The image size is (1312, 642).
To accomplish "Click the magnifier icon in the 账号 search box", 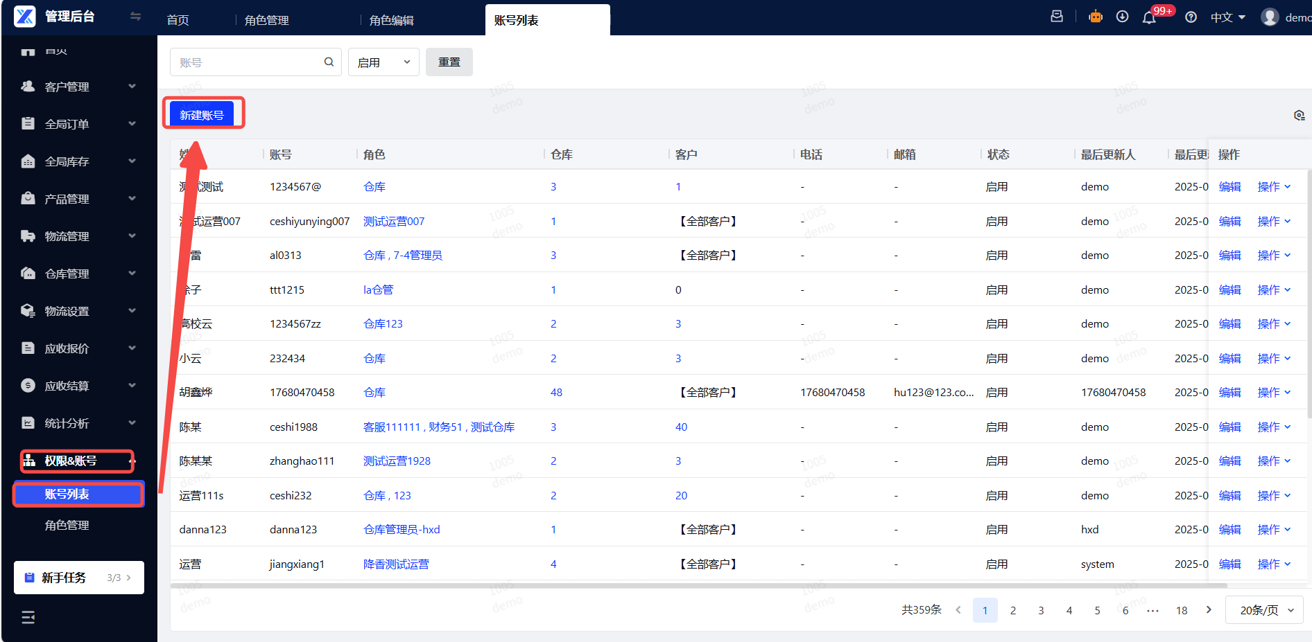I will [x=329, y=62].
